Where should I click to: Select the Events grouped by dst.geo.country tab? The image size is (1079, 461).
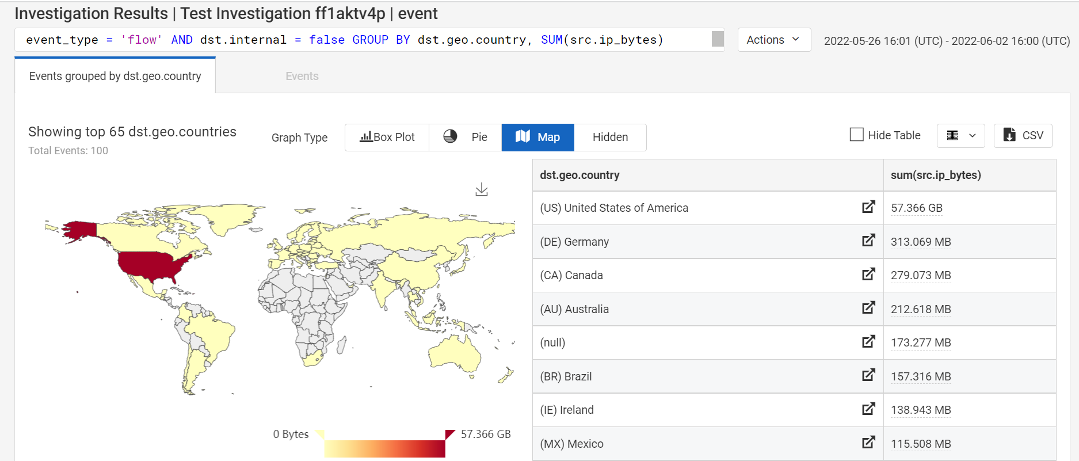[115, 76]
